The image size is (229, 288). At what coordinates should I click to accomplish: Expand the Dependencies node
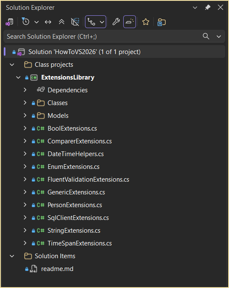click(25, 90)
